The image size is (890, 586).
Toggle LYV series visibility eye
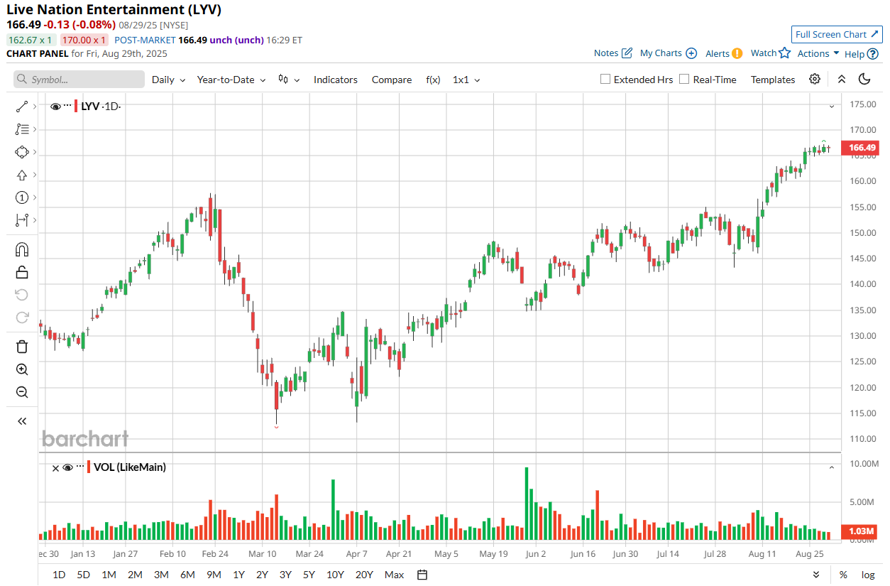coord(55,107)
